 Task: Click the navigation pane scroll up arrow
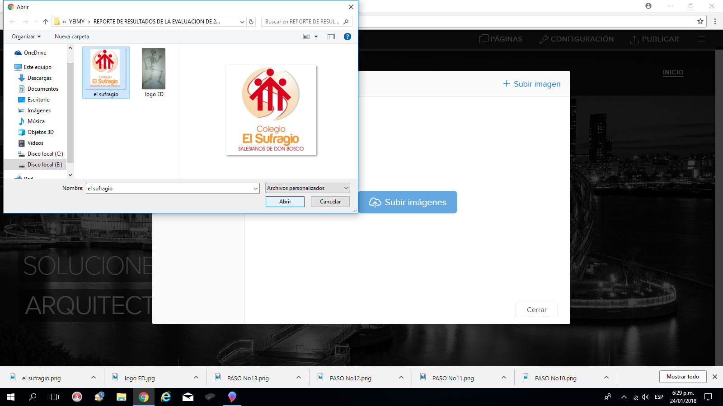[70, 48]
